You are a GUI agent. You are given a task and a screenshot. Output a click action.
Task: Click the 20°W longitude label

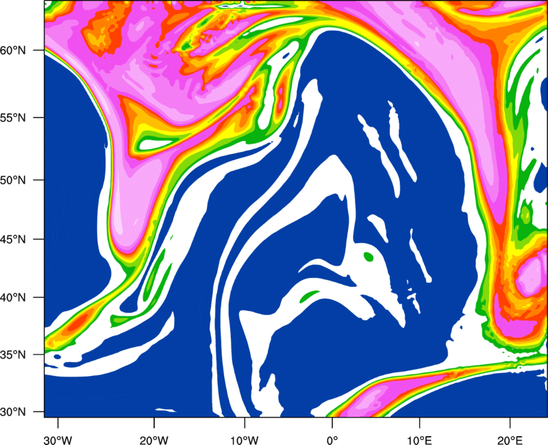click(154, 440)
